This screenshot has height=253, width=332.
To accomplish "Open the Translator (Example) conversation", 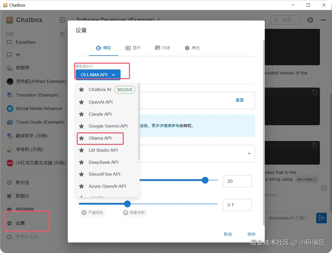I will [36, 95].
